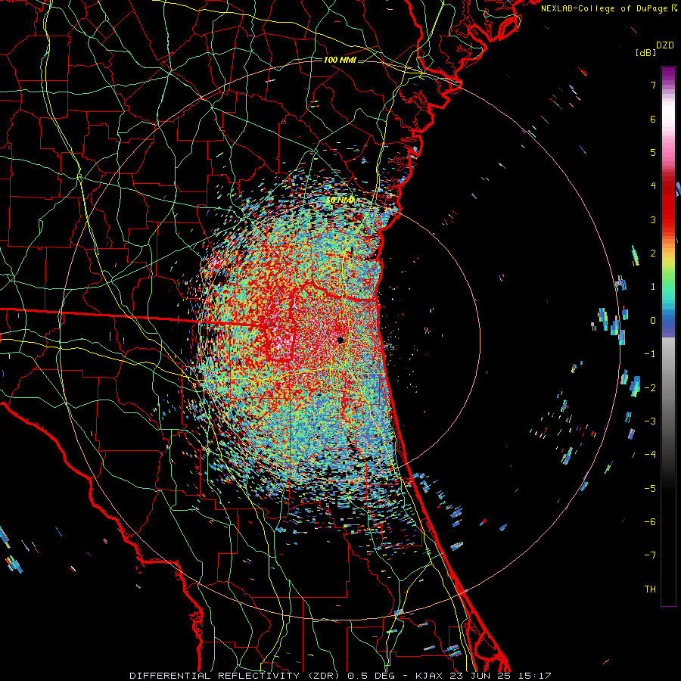Click the 1 value on the color scale
Screen dimensions: 681x681
(653, 287)
